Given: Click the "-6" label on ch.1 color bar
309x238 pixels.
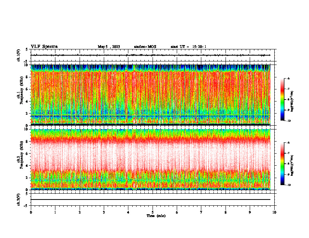Looking at the screenshot, I should coord(288,78).
